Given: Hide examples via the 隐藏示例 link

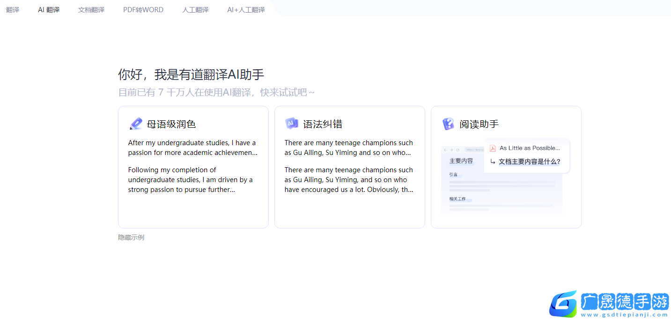Looking at the screenshot, I should [131, 237].
